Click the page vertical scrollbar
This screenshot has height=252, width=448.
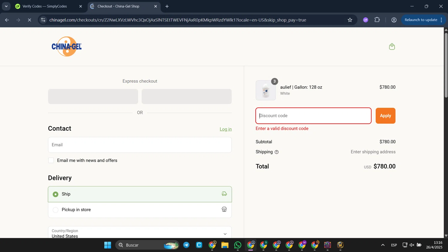(446, 65)
